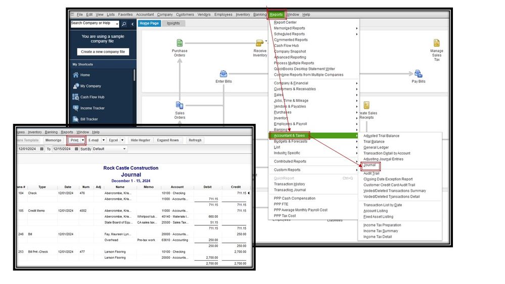Open the Bill Tracker shortcut icon
The height and width of the screenshot is (284, 505).
76,119
